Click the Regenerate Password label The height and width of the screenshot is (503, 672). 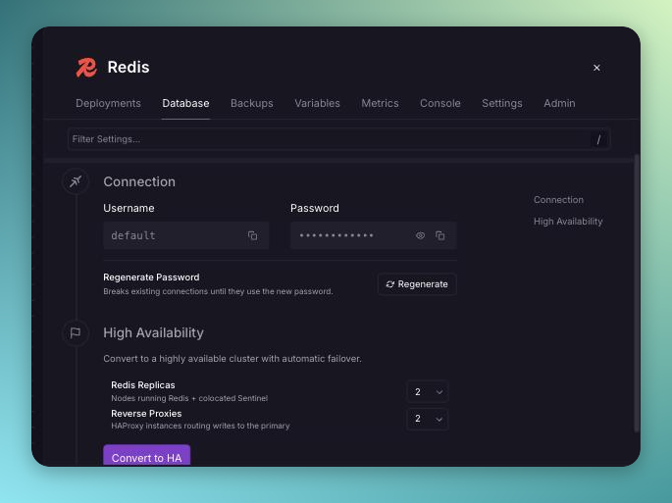151,277
